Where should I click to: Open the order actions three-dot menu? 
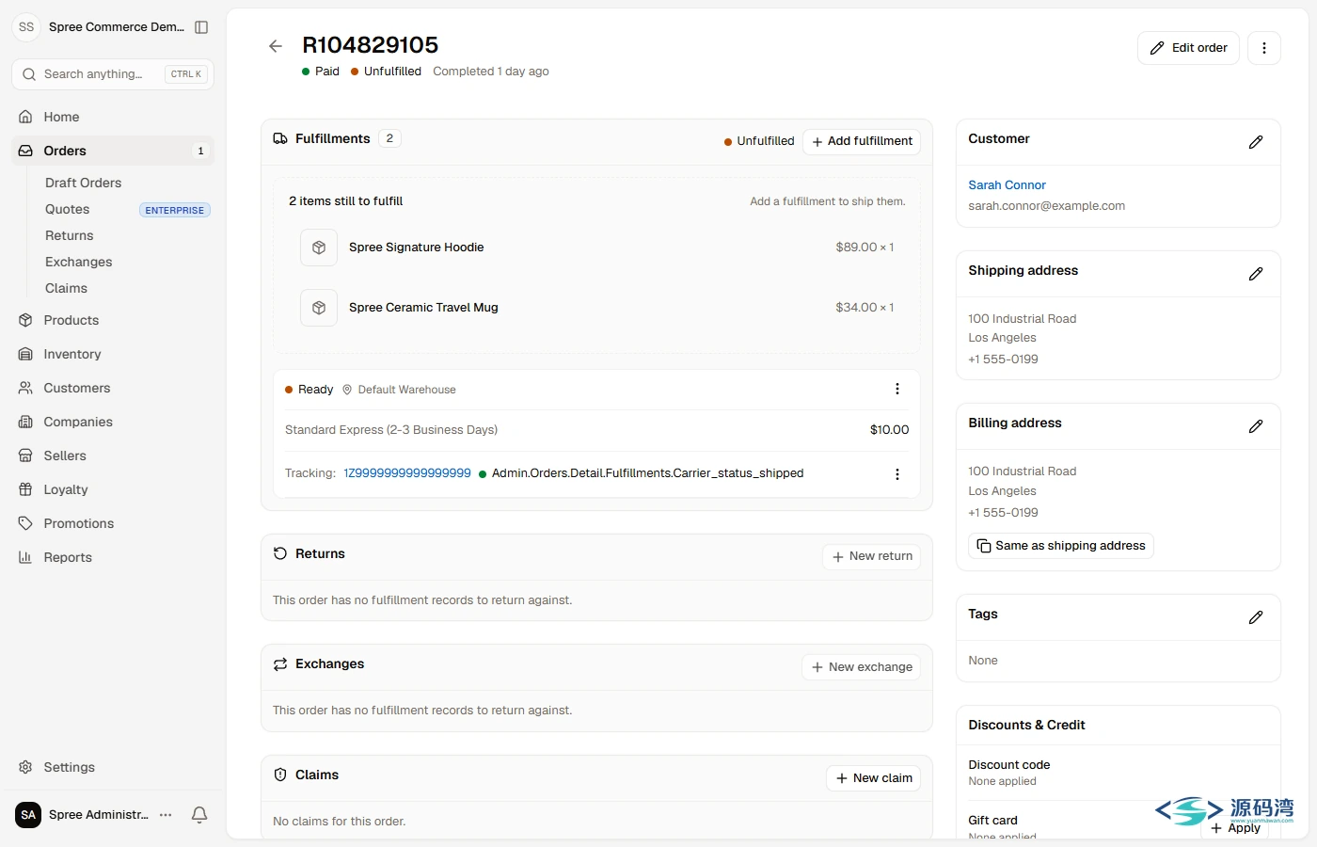pos(1264,48)
